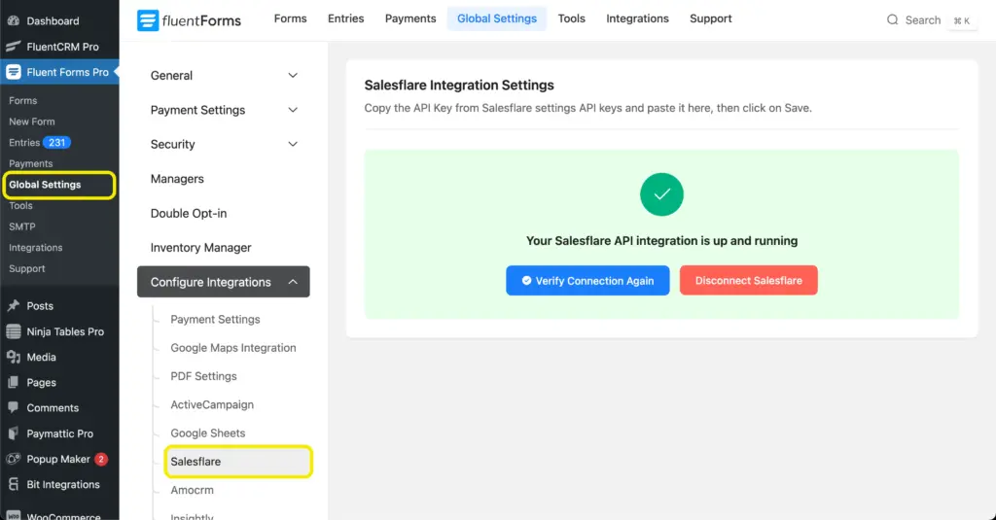Click the Posts pin icon

tap(14, 306)
